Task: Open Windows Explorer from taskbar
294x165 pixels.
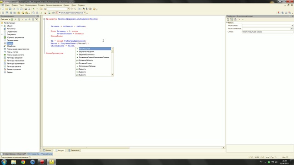Action: [13, 162]
